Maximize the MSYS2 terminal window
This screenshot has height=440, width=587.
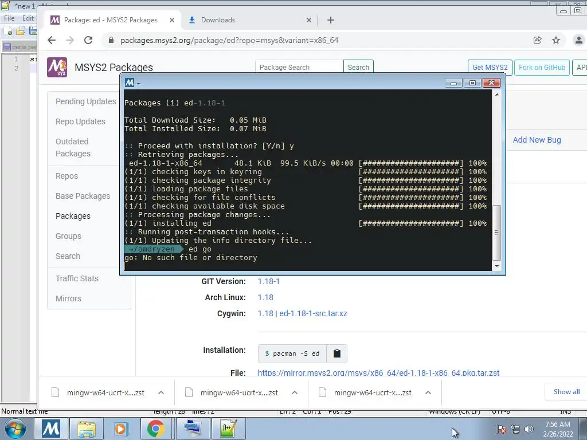point(472,82)
